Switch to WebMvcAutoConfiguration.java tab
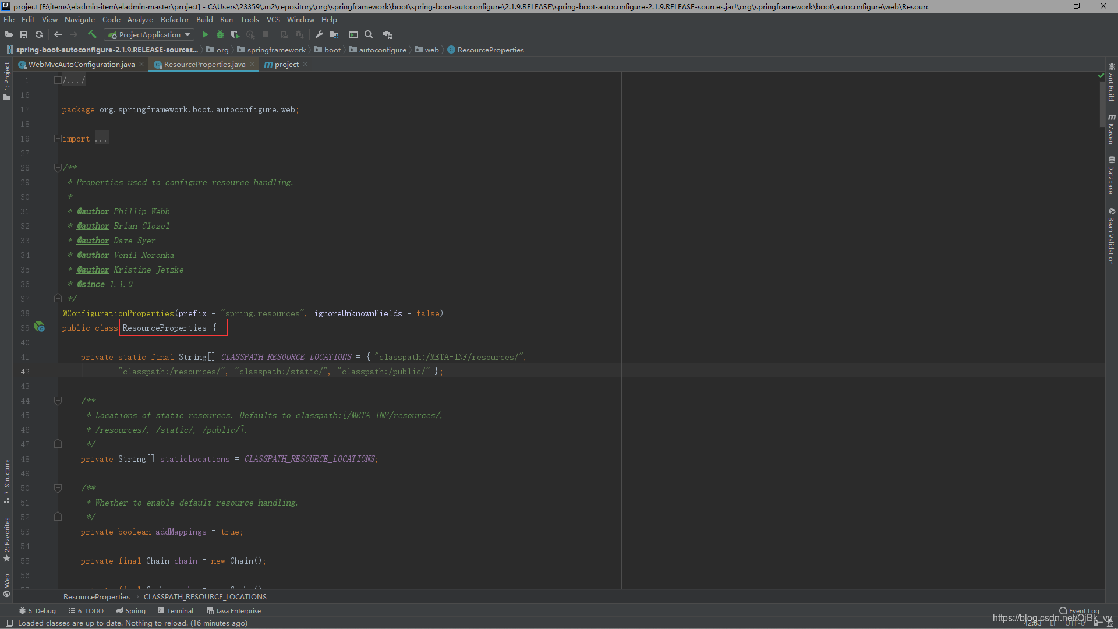The image size is (1118, 629). click(81, 65)
